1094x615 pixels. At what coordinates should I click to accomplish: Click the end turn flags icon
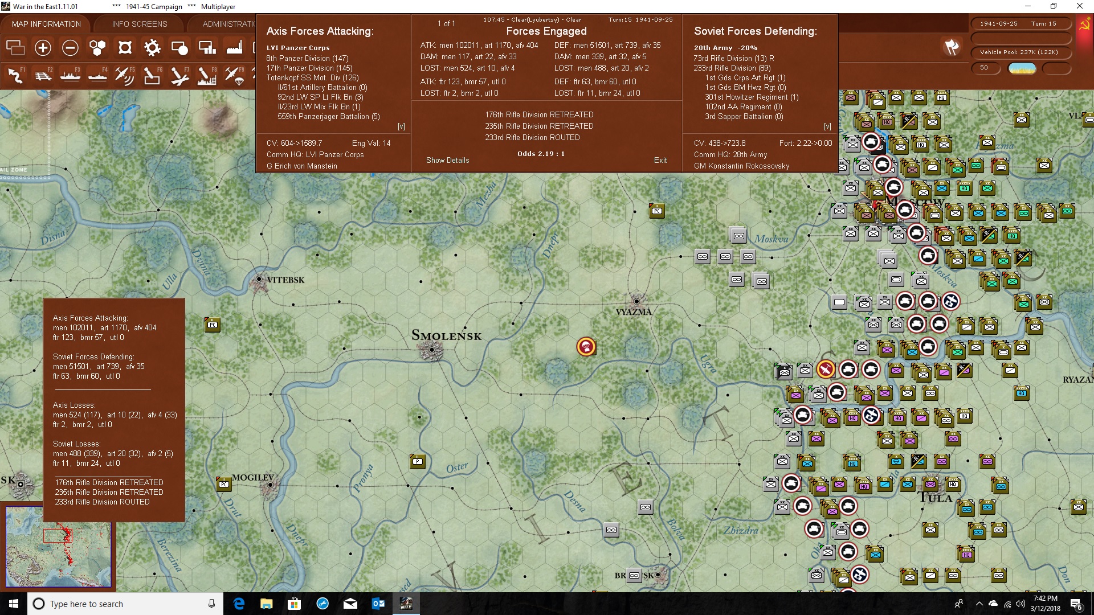[x=952, y=47]
